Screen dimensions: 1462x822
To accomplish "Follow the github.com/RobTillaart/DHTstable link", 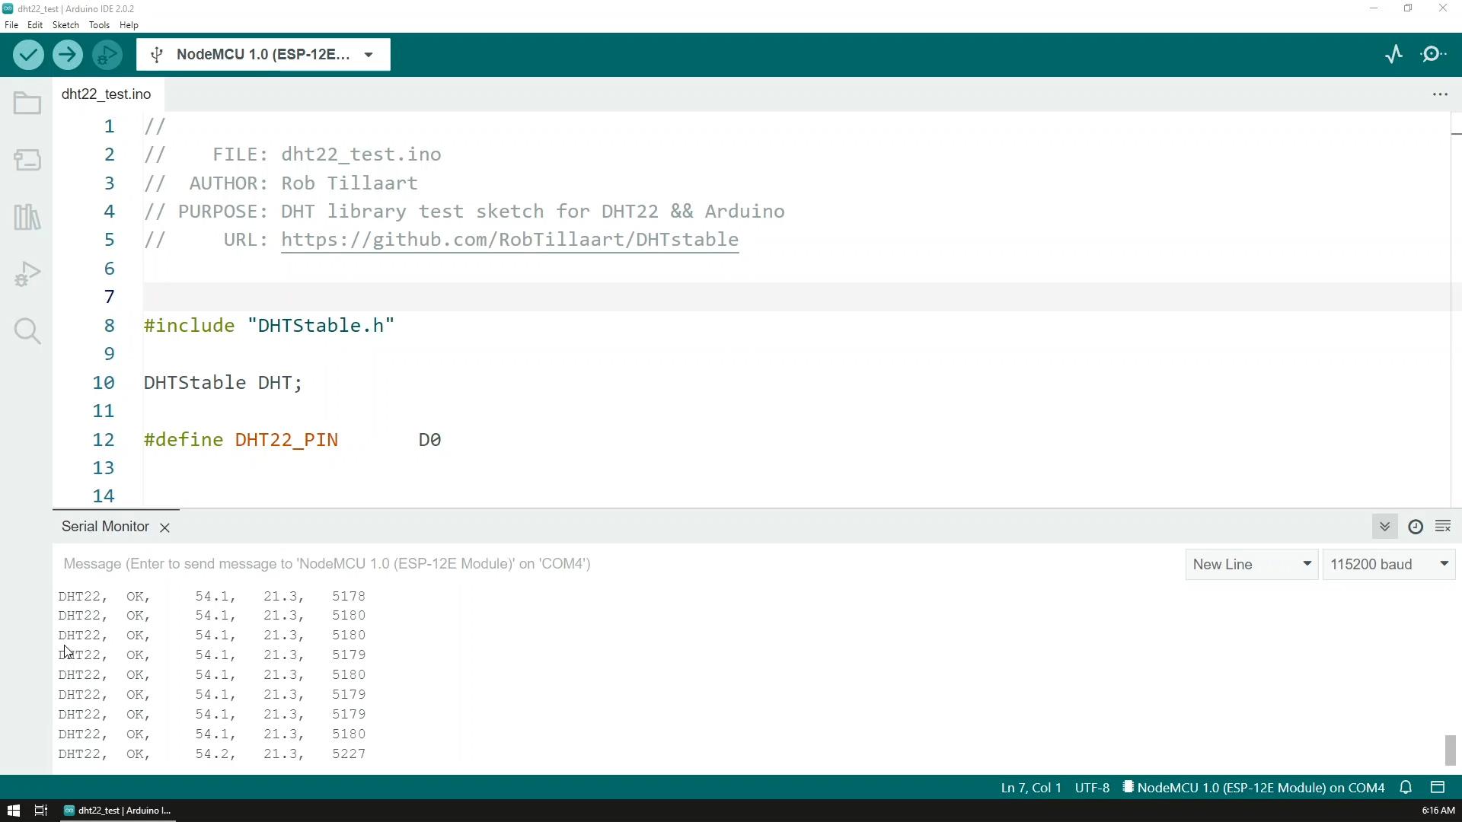I will (x=509, y=240).
